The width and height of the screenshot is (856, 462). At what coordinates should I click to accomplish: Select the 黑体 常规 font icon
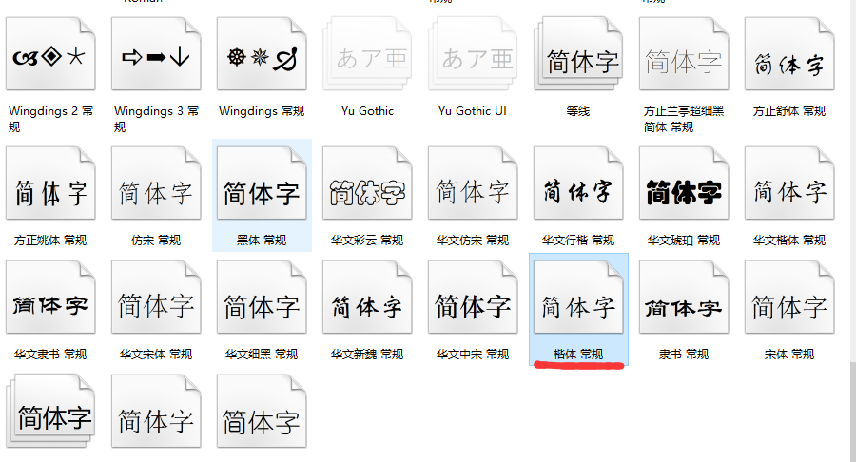coord(262,183)
